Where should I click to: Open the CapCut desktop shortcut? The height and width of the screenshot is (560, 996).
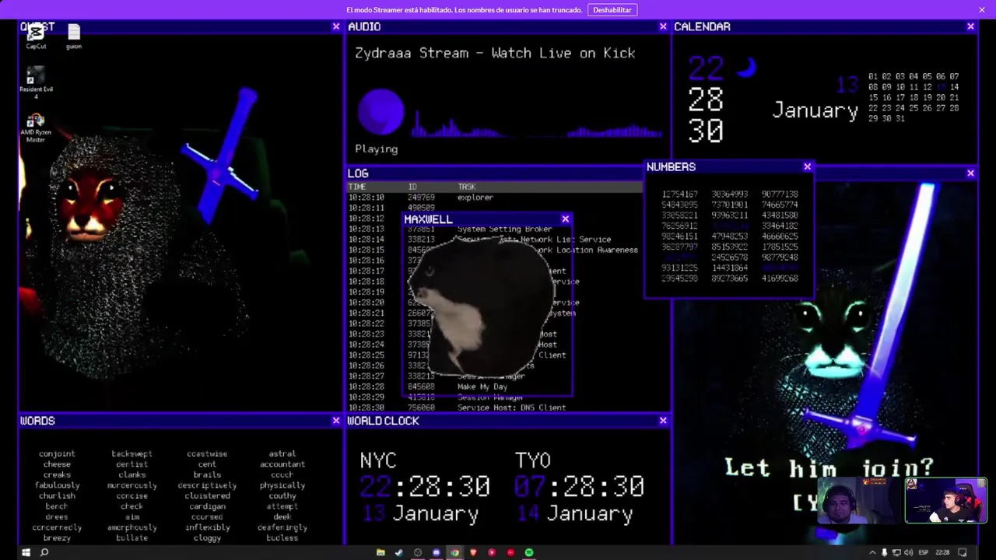coord(36,37)
